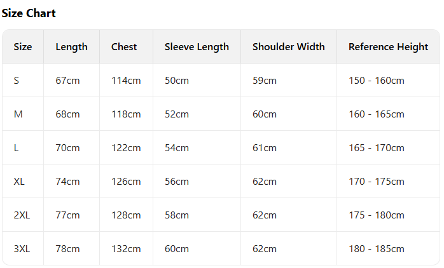Select the Sleeve Length column header
Image resolution: width=444 pixels, height=268 pixels.
(x=197, y=47)
